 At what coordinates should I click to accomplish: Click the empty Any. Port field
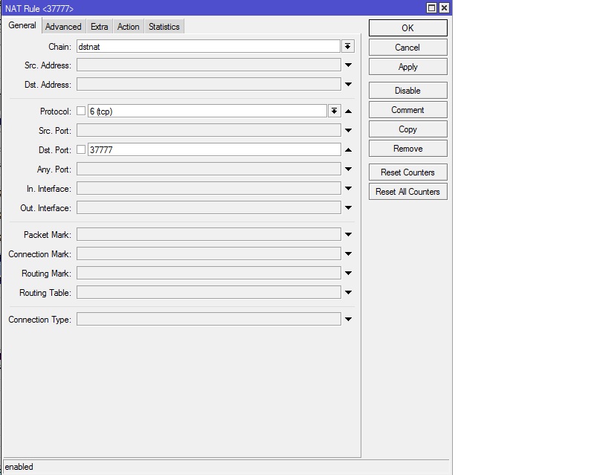coord(208,169)
